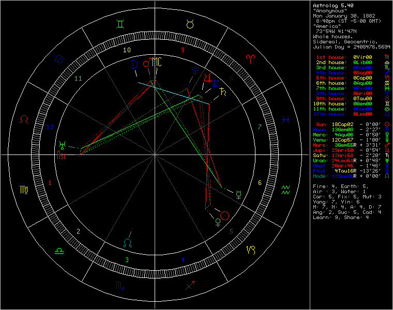Select the green Uranus symbol near the Ascendant
The height and width of the screenshot is (310, 393).
[x=62, y=145]
